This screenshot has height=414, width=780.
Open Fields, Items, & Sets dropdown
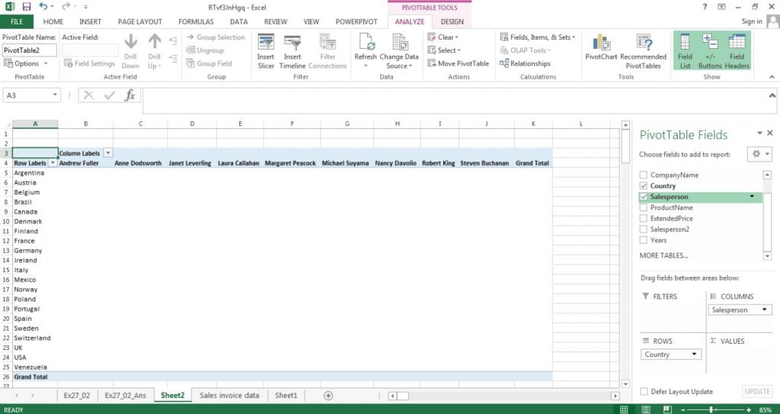(537, 37)
